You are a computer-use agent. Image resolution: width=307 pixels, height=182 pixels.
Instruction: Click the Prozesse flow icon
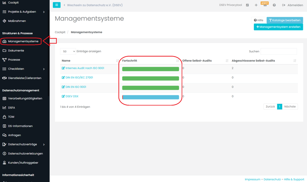4,60
